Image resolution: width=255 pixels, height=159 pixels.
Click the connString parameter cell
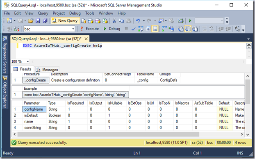pos(34,127)
